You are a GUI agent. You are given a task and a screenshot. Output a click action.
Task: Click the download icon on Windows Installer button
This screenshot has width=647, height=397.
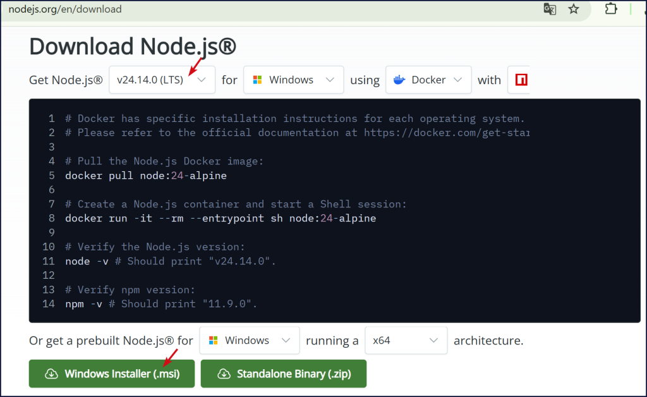[51, 374]
